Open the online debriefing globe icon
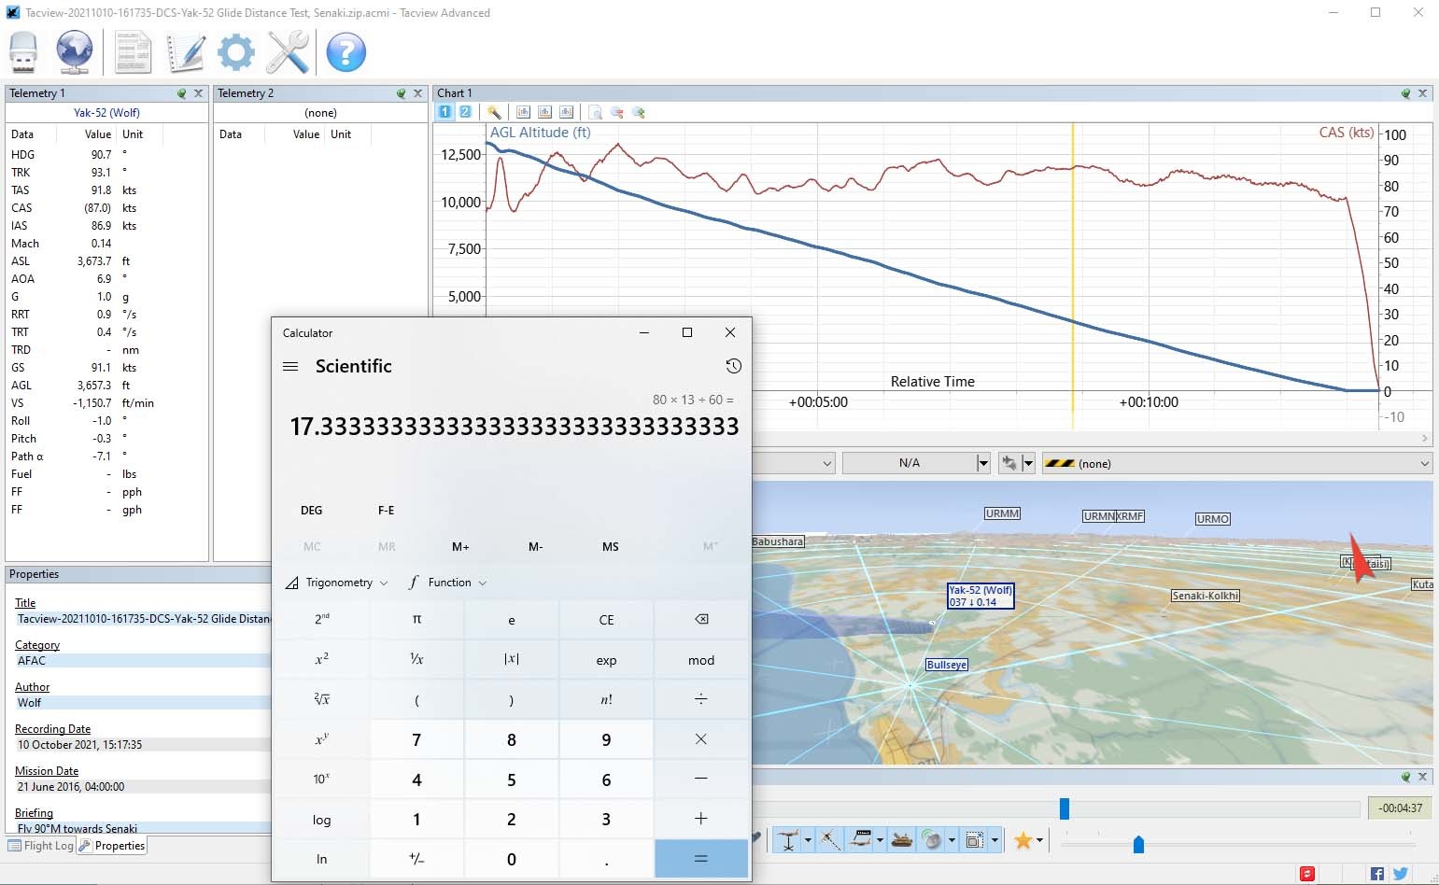1439x885 pixels. 74,52
